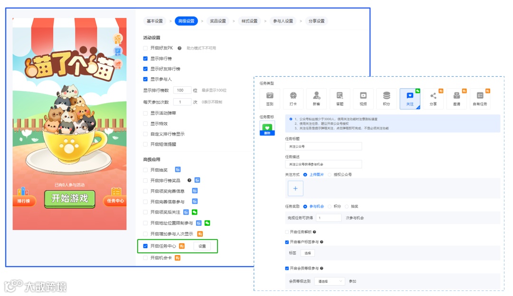Check the 开启抽奖 checkbox
Screen dimensions: 513x296
click(145, 170)
